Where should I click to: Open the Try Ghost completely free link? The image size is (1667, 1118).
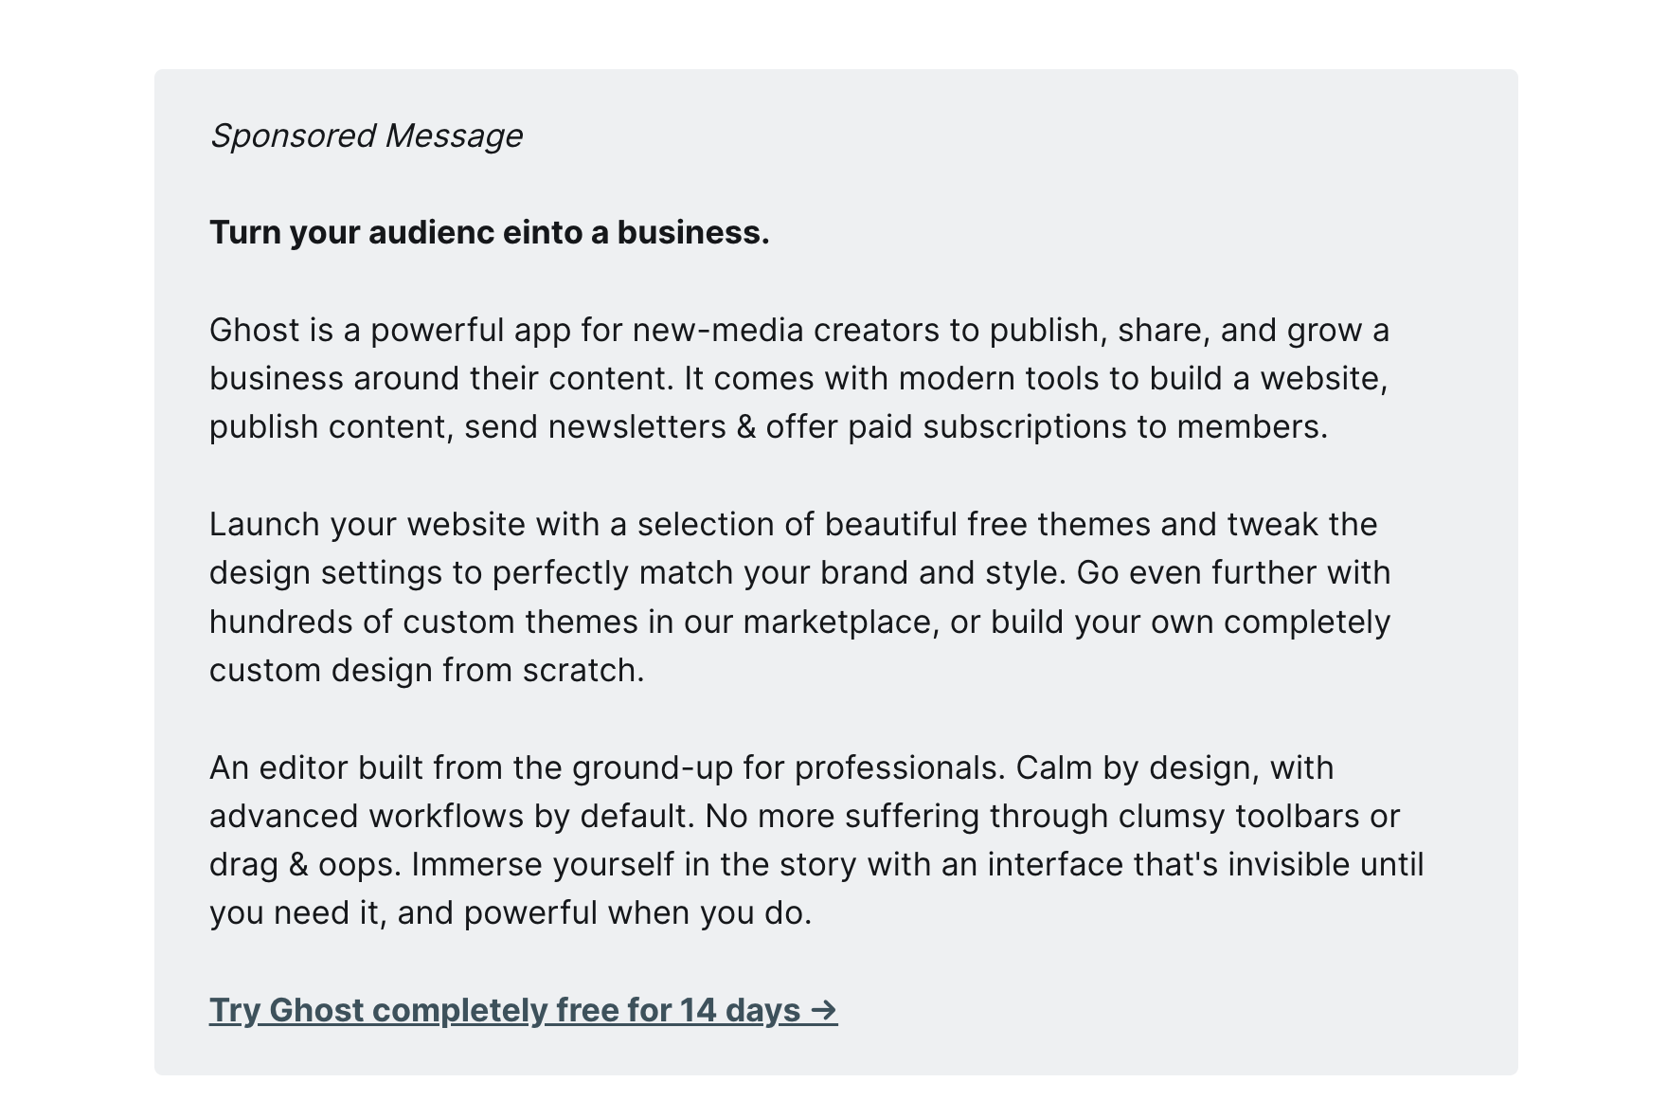523,1010
